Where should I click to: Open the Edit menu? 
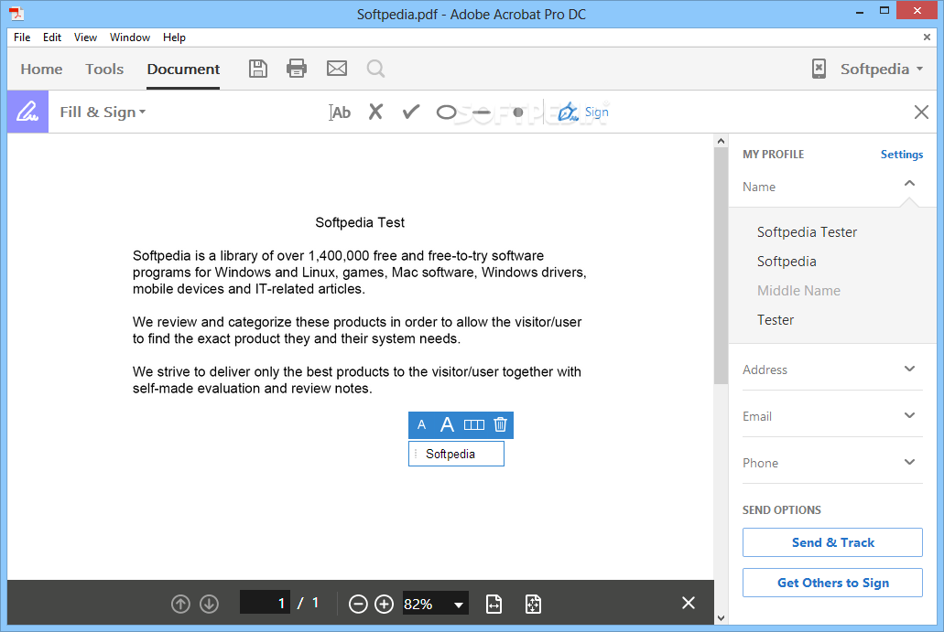tap(52, 37)
